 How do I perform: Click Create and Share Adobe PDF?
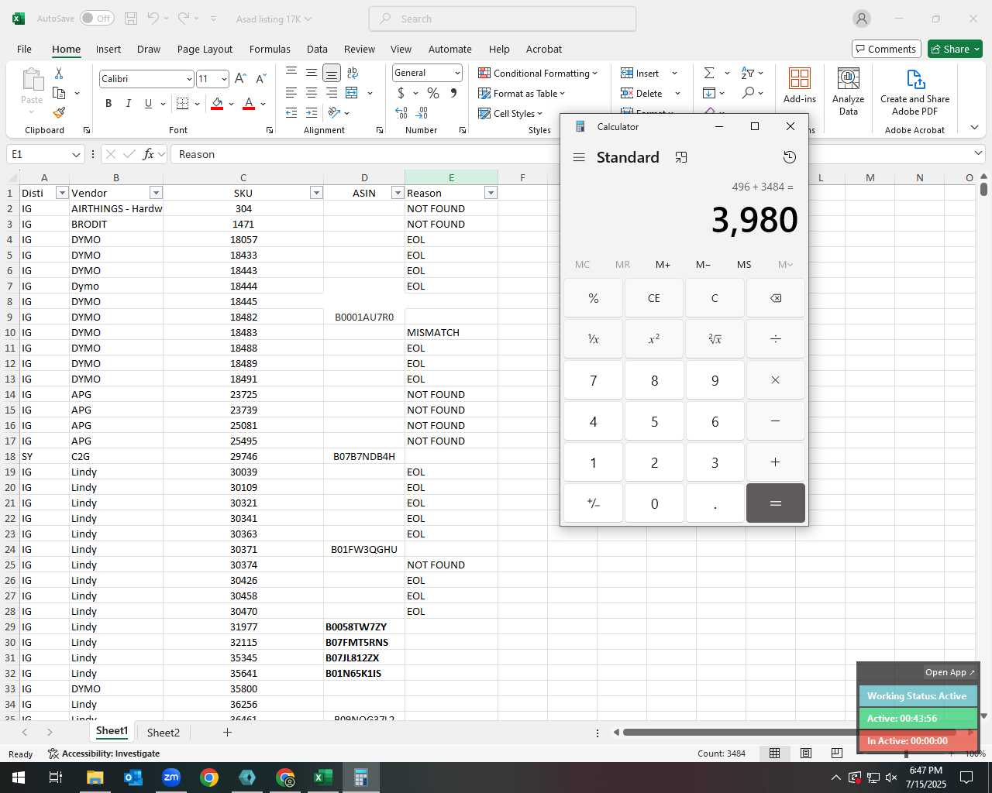[915, 91]
